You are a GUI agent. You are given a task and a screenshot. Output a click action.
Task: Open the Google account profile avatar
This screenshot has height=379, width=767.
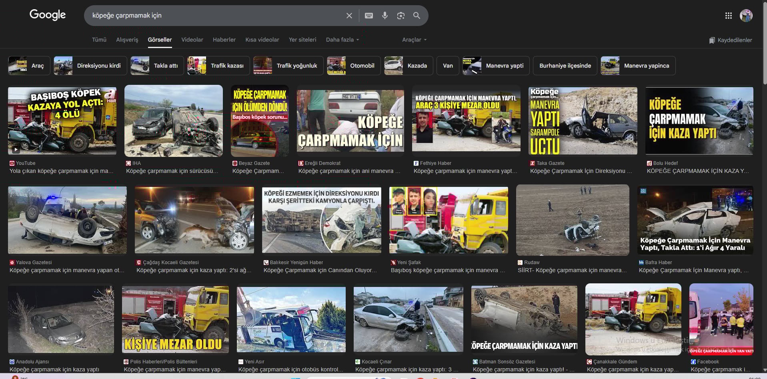pos(746,16)
